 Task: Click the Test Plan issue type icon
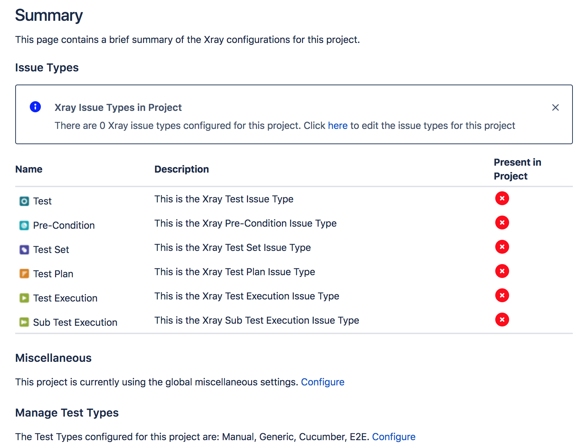click(x=24, y=274)
